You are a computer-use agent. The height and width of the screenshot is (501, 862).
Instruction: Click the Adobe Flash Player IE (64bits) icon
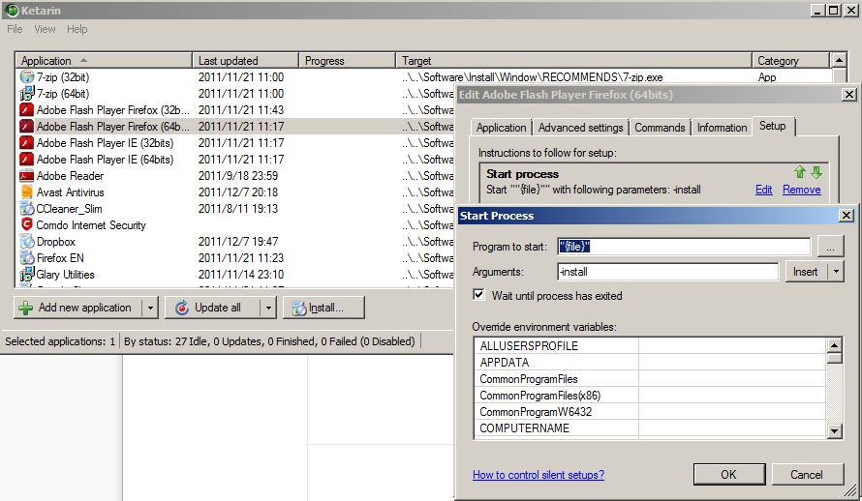[27, 160]
